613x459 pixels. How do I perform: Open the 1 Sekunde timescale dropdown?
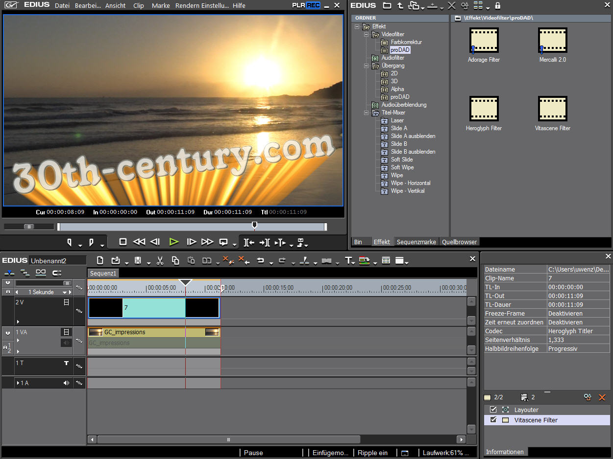point(64,292)
